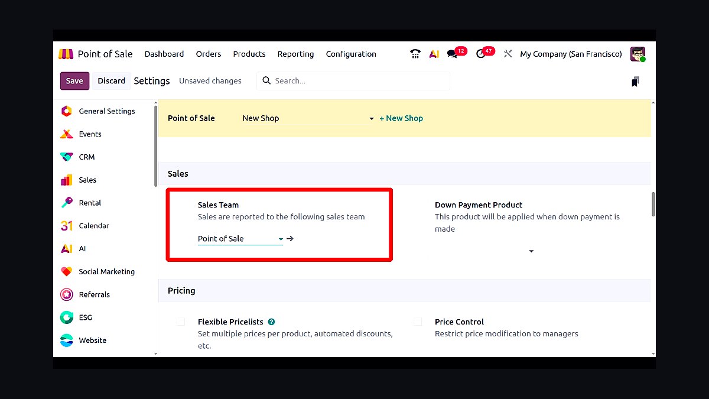The height and width of the screenshot is (399, 709).
Task: Select the Events icon in the sidebar
Action: [x=67, y=134]
